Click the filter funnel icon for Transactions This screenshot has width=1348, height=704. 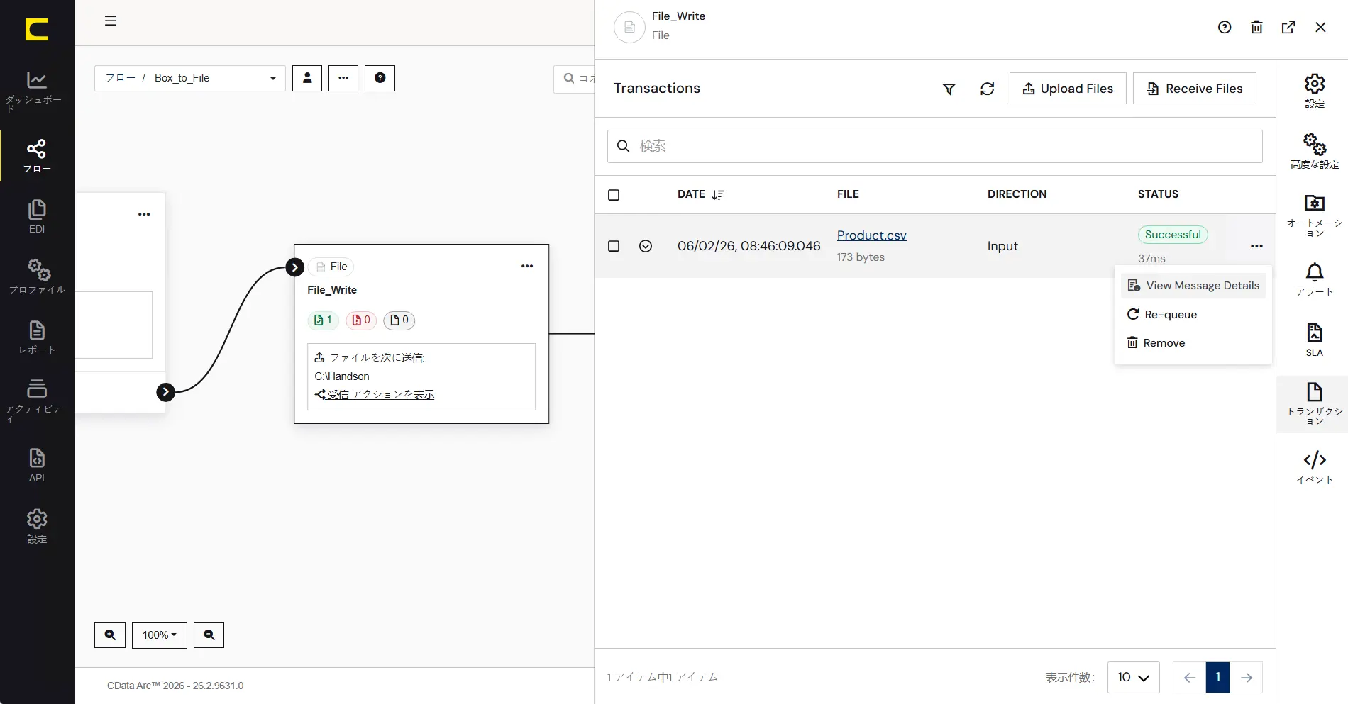949,89
